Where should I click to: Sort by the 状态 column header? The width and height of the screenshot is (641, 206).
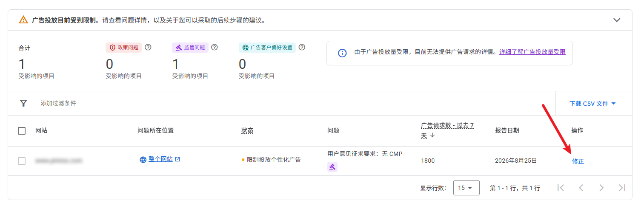(x=247, y=130)
